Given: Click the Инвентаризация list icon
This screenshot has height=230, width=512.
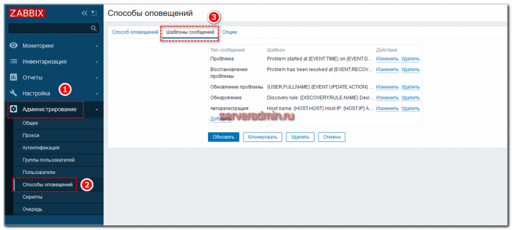Looking at the screenshot, I should [13, 61].
